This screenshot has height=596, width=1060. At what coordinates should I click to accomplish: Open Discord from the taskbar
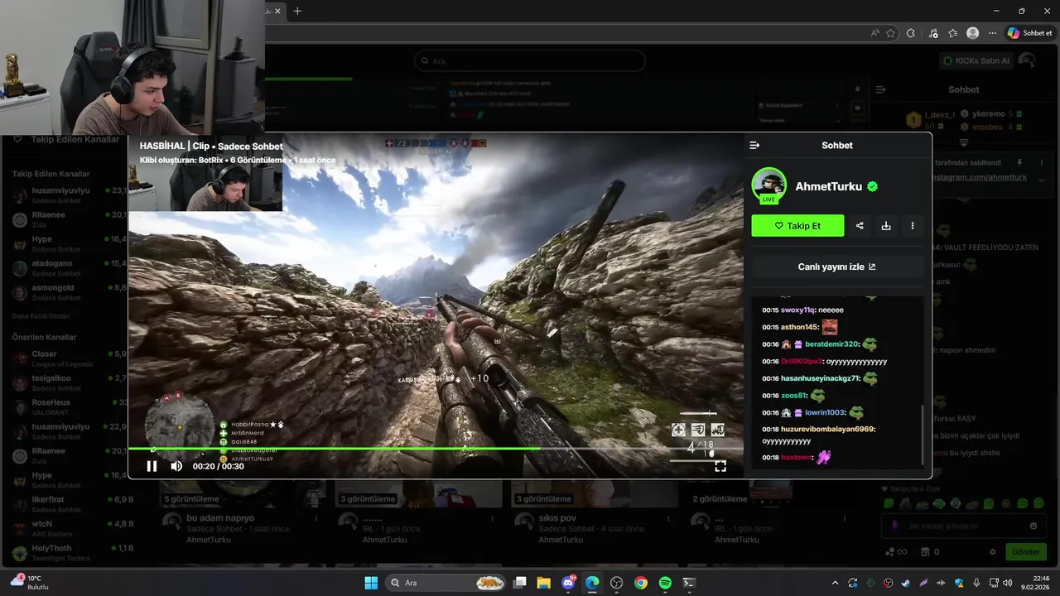click(568, 583)
